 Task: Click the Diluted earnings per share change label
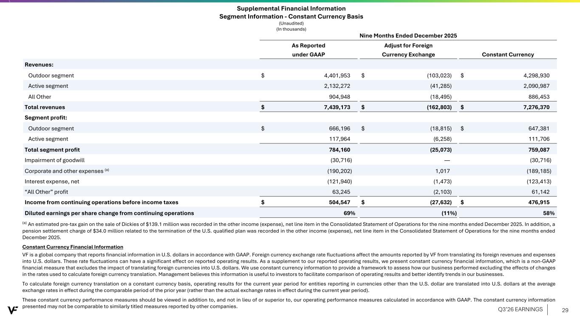pos(109,213)
